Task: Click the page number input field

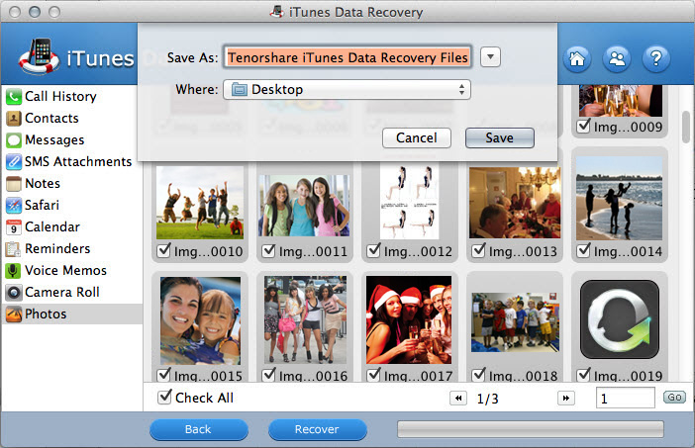Action: point(625,398)
